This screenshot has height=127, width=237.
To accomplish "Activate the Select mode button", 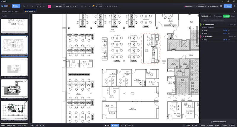I will [115, 125].
